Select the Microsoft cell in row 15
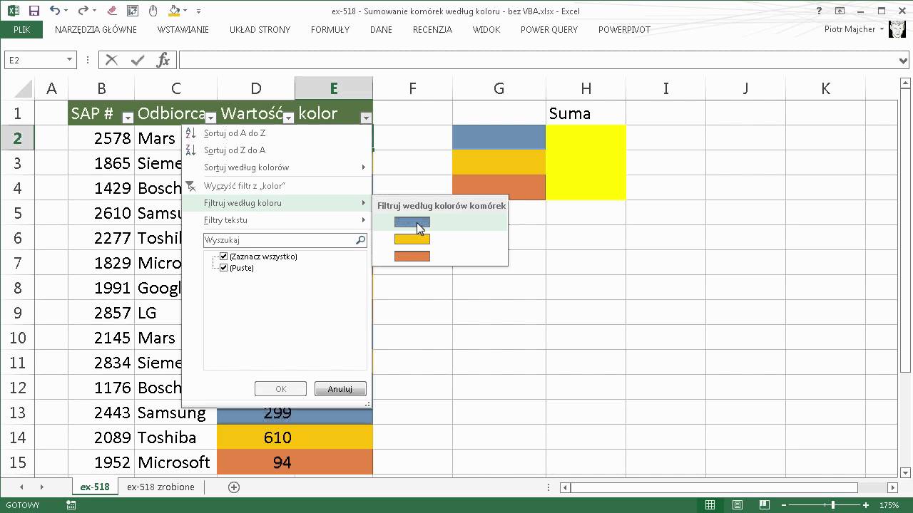Viewport: 913px width, 513px height. 175,462
